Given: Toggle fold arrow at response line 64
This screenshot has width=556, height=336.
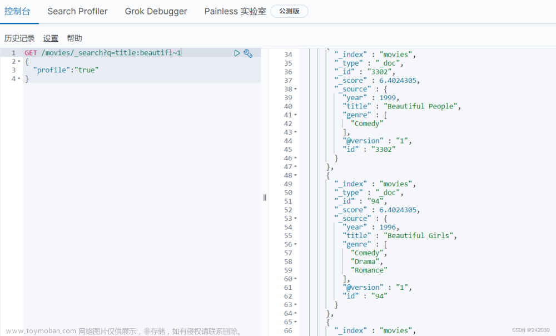Looking at the screenshot, I should coord(295,313).
